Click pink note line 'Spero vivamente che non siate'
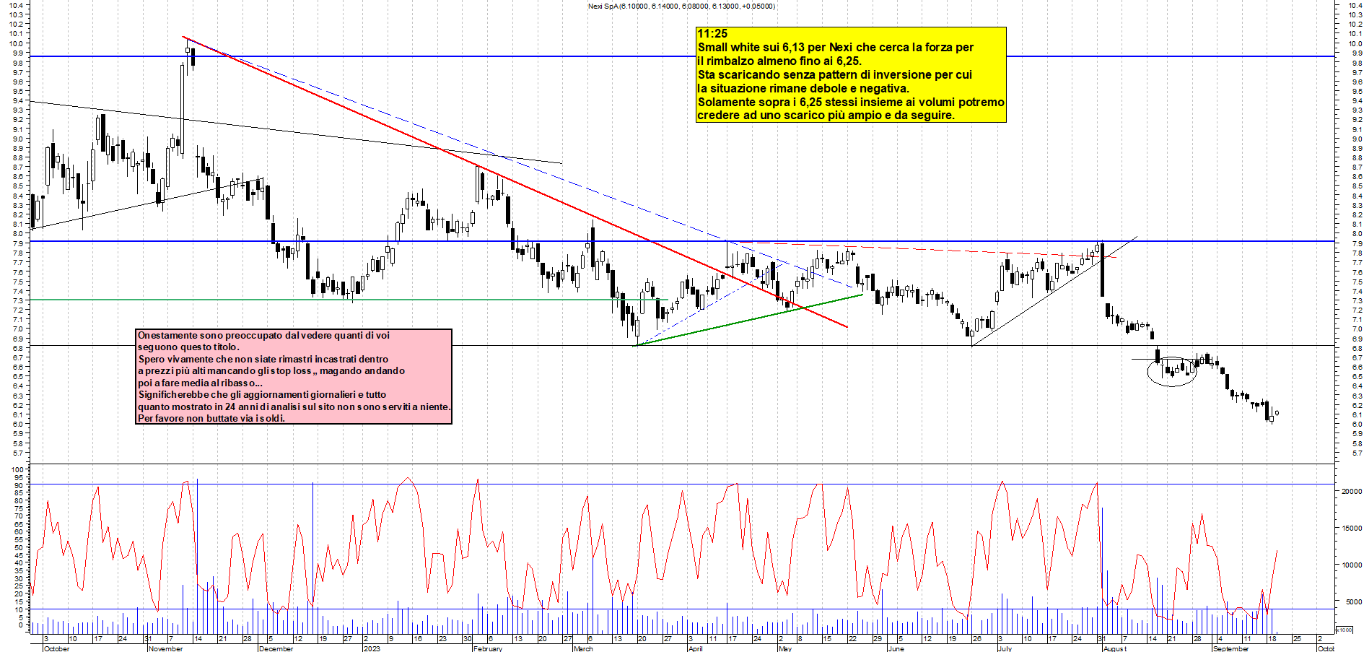1364x652 pixels. pyautogui.click(x=263, y=360)
